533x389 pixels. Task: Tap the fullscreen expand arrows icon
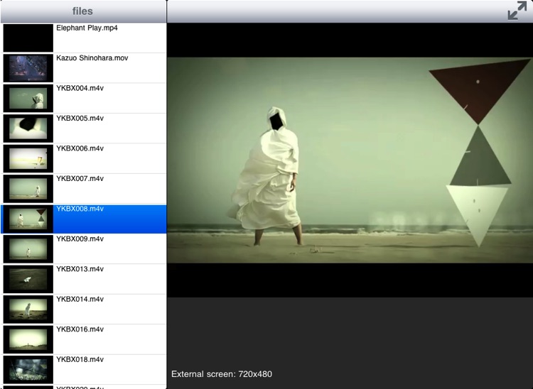(517, 11)
